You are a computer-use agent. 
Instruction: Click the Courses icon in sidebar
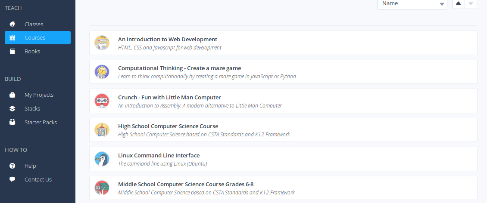[12, 37]
